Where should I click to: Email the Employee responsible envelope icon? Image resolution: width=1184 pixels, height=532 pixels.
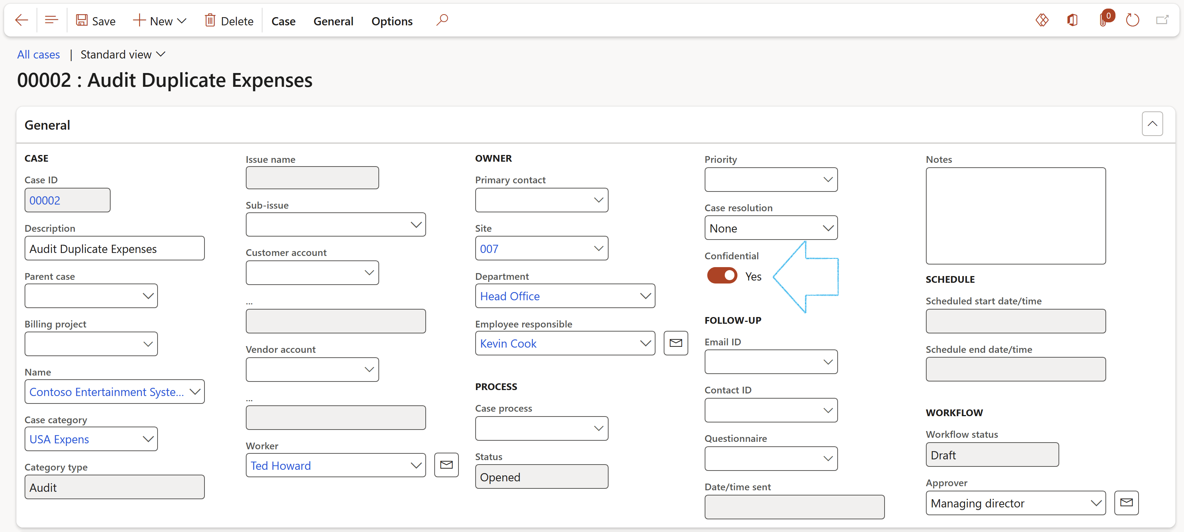click(675, 343)
